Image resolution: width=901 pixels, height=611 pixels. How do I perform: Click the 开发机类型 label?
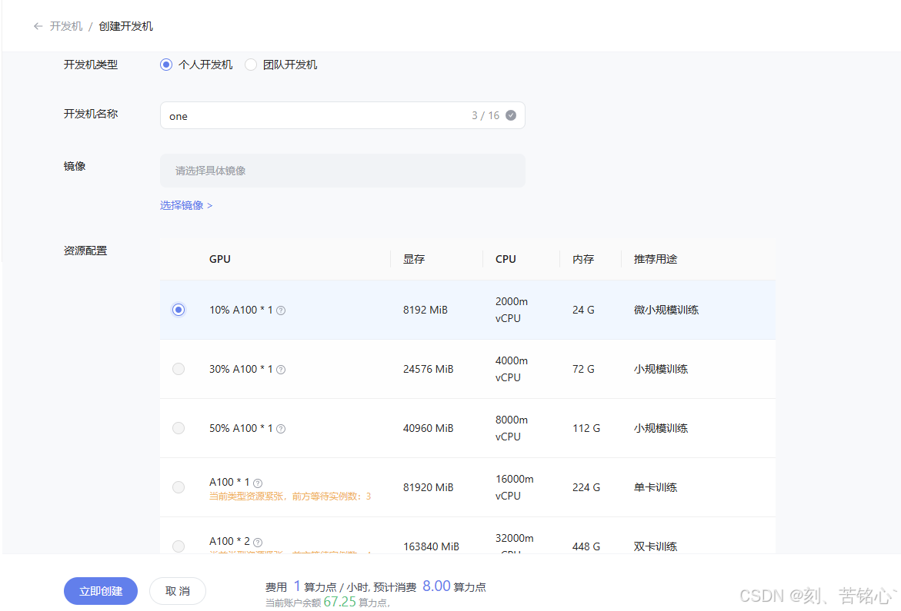tap(91, 65)
